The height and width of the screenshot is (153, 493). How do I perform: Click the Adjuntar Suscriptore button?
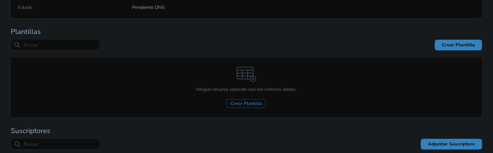click(451, 144)
